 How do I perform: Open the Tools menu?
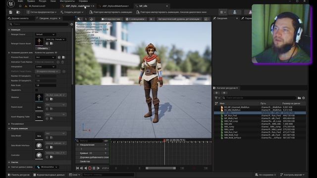coord(67,1)
